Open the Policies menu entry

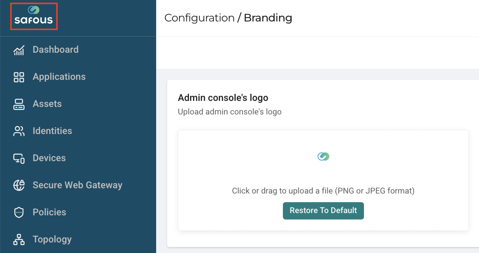tap(49, 212)
